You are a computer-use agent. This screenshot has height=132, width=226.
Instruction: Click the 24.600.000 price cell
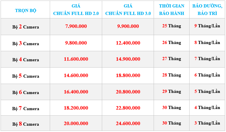coord(128,123)
